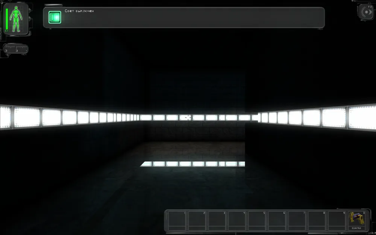
Task: Select empty hotbar slot 2
Action: coord(197,221)
